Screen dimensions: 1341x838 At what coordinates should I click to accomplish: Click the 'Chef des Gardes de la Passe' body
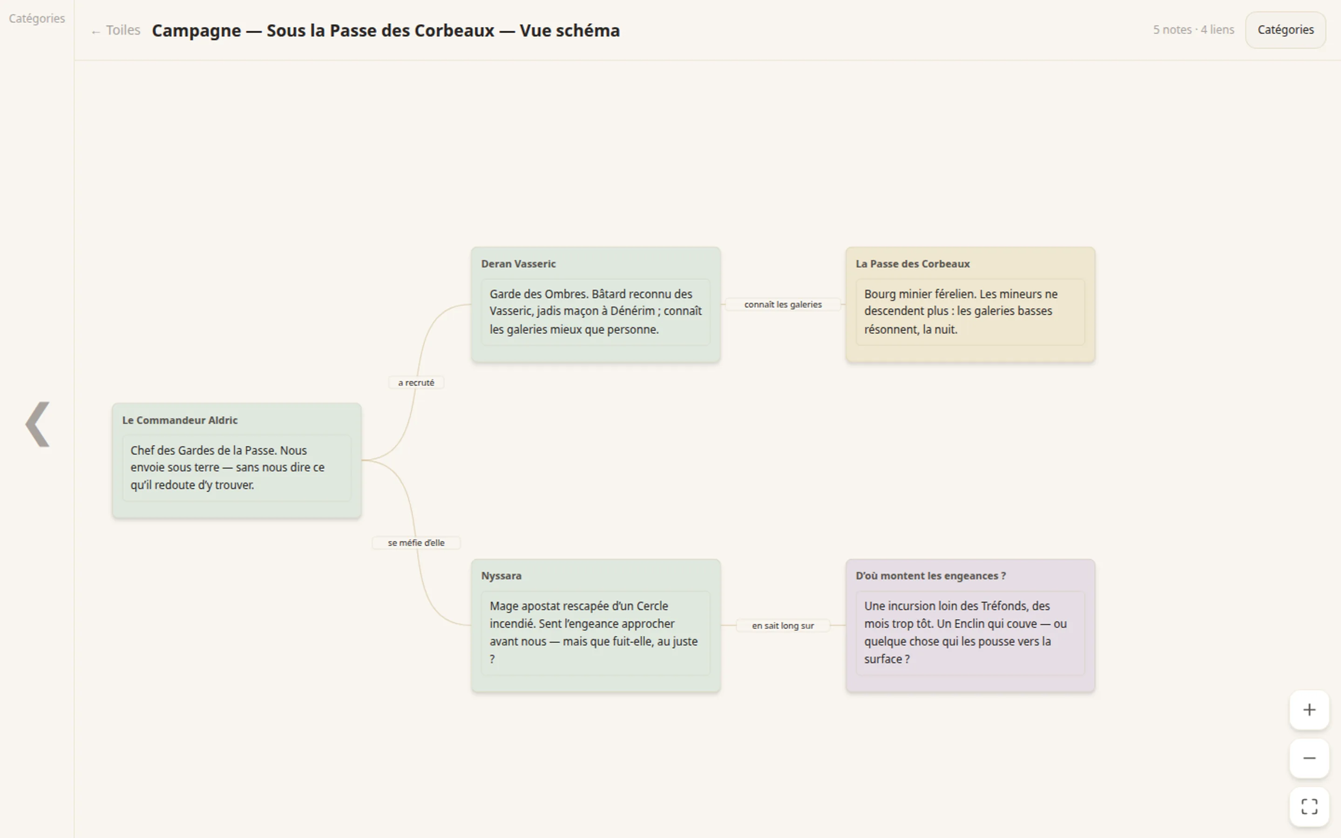[237, 468]
